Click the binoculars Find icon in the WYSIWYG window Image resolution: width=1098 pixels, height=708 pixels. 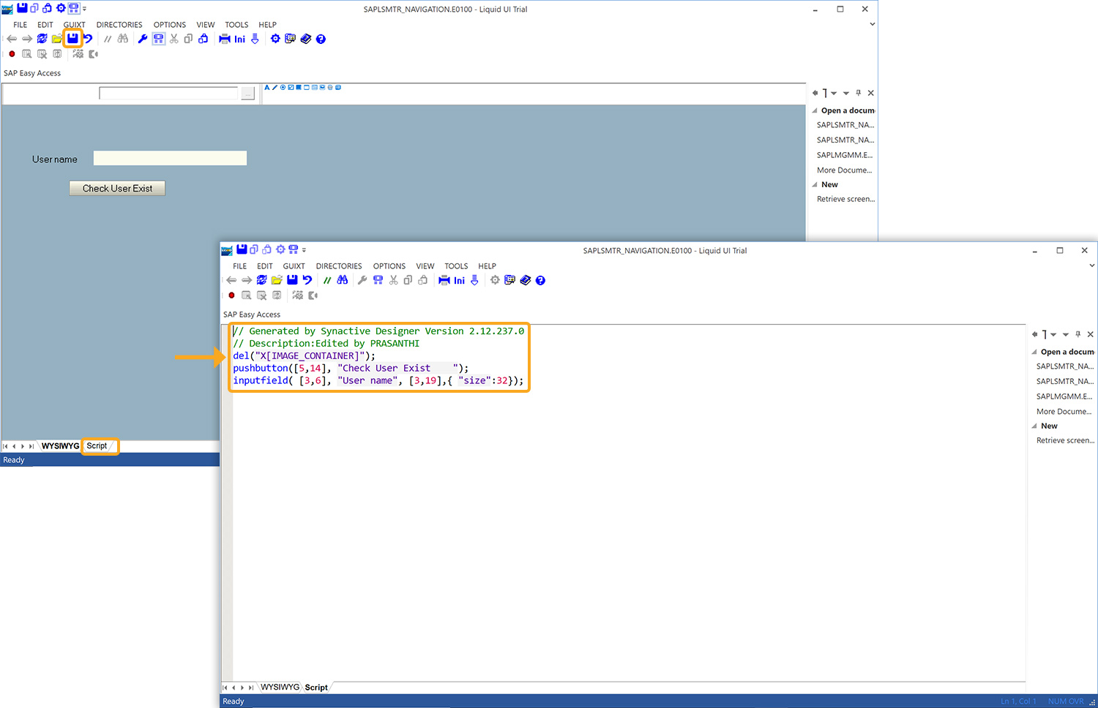click(123, 39)
